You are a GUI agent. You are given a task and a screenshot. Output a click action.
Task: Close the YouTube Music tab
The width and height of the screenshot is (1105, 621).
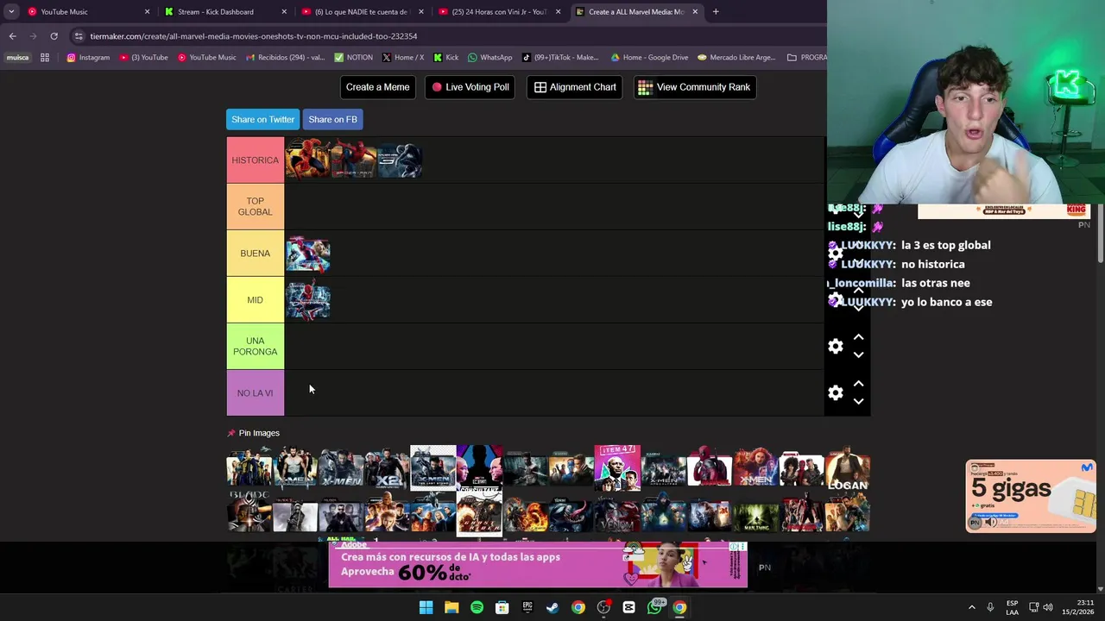point(147,12)
